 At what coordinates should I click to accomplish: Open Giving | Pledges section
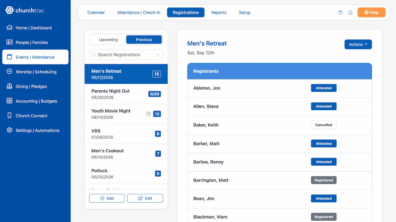(x=35, y=86)
